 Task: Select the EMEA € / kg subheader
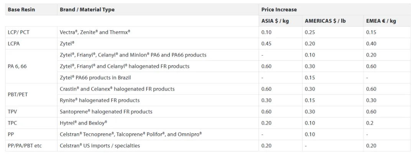381,21
